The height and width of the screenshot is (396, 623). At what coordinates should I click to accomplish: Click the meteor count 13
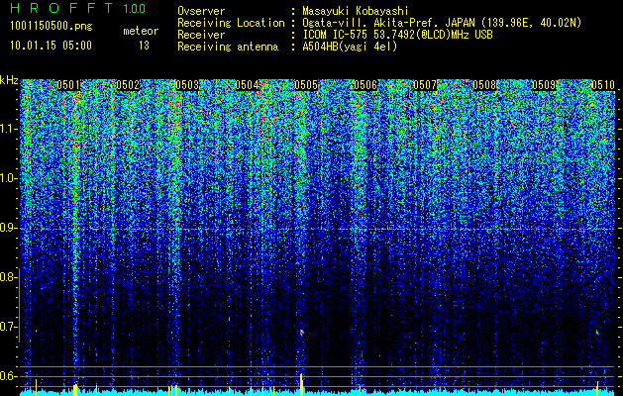point(144,46)
